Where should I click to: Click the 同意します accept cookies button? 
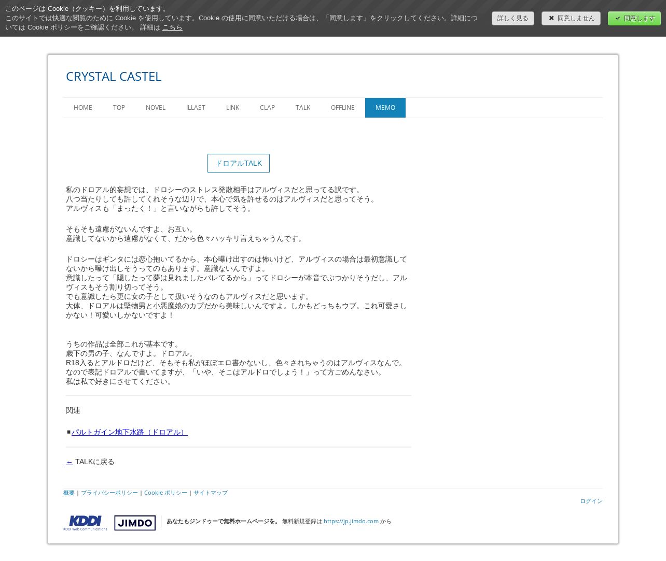tap(634, 18)
